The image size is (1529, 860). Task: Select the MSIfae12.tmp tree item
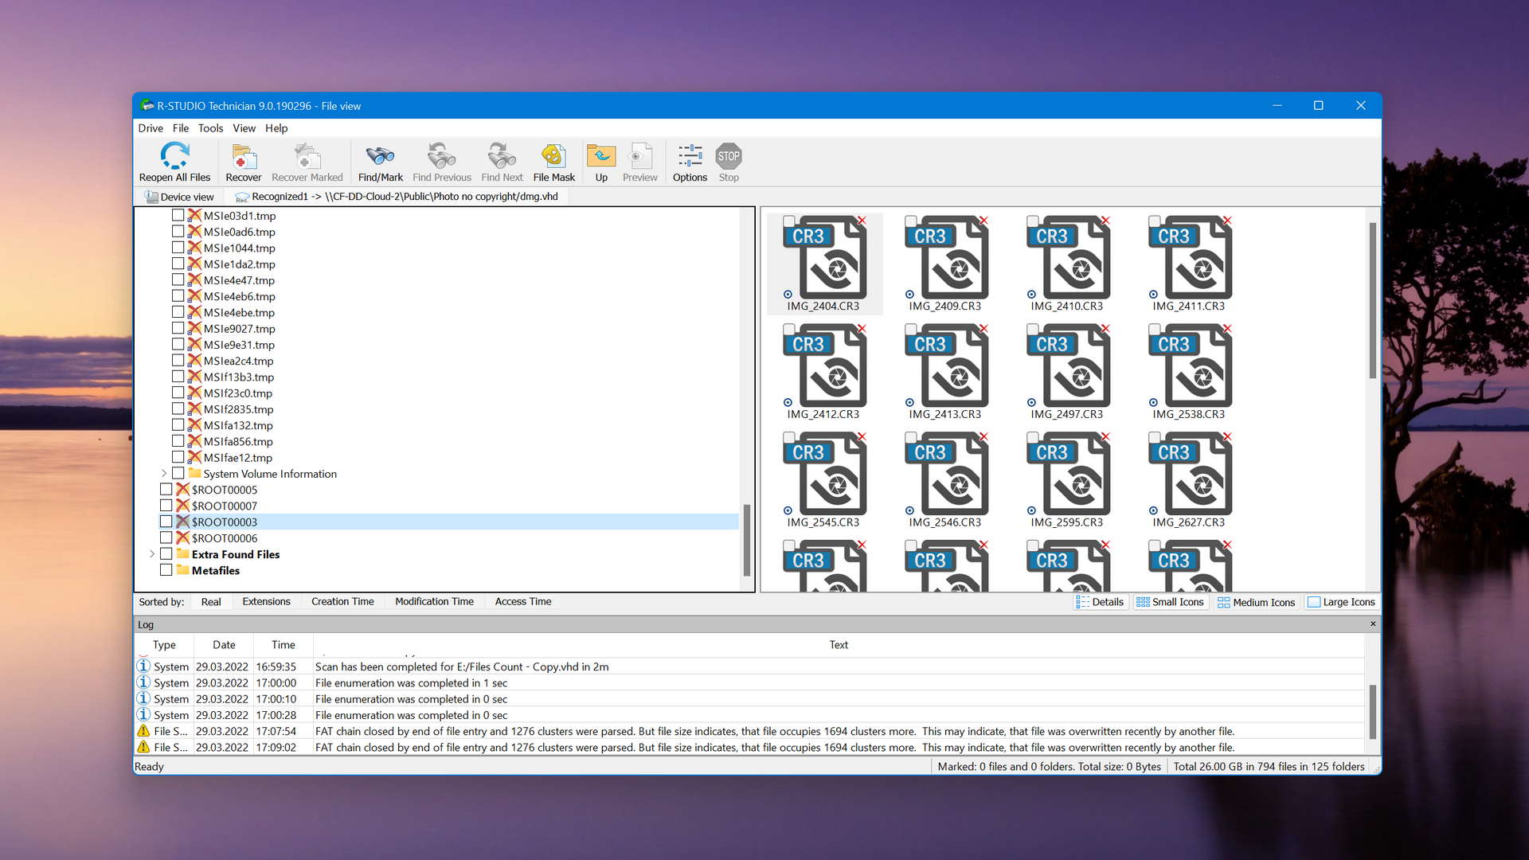[237, 458]
